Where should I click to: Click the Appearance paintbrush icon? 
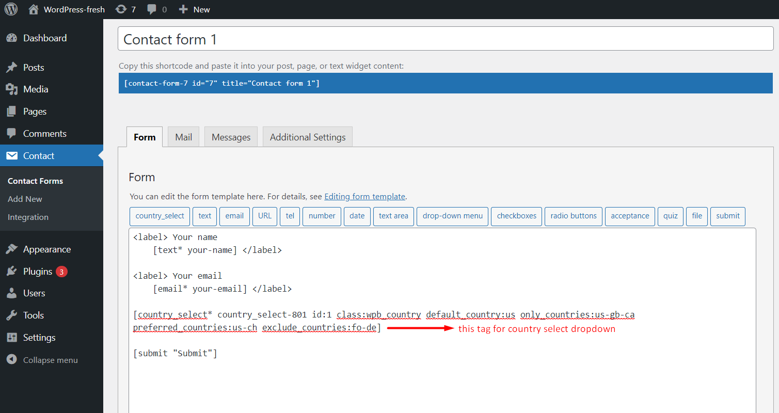point(12,249)
